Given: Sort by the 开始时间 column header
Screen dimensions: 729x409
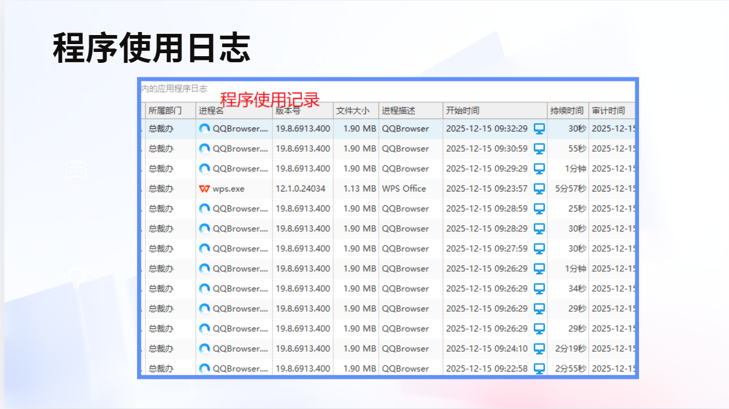Looking at the screenshot, I should pyautogui.click(x=463, y=111).
